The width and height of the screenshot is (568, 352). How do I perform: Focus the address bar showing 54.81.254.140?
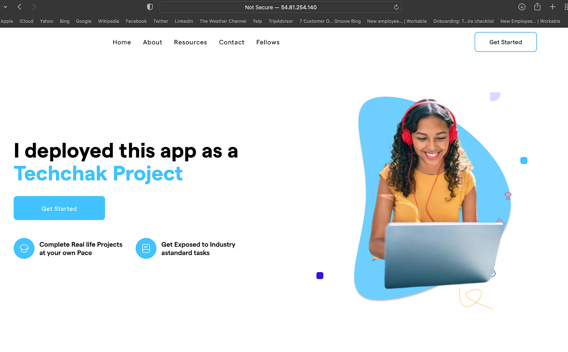pos(280,7)
